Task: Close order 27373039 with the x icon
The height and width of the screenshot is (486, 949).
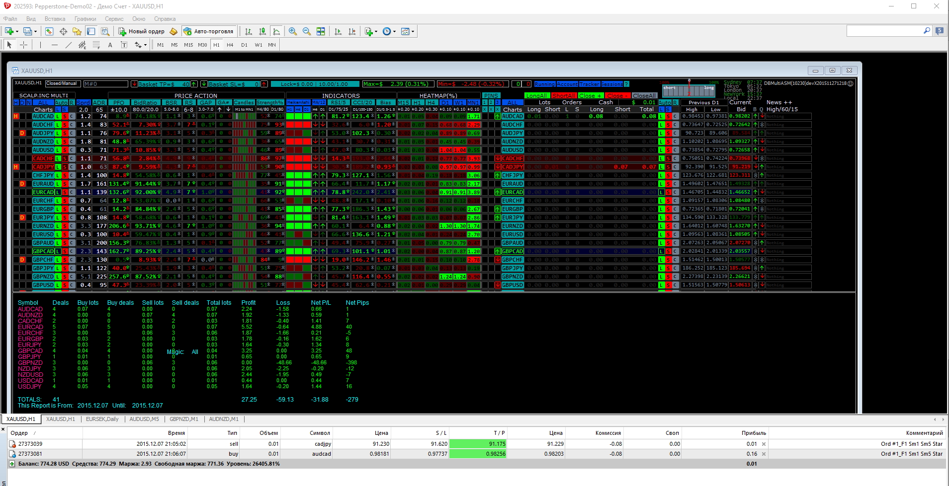Action: coord(764,444)
